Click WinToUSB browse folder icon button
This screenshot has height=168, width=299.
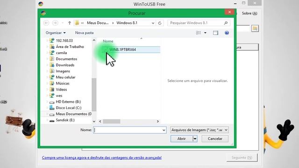coord(255,28)
